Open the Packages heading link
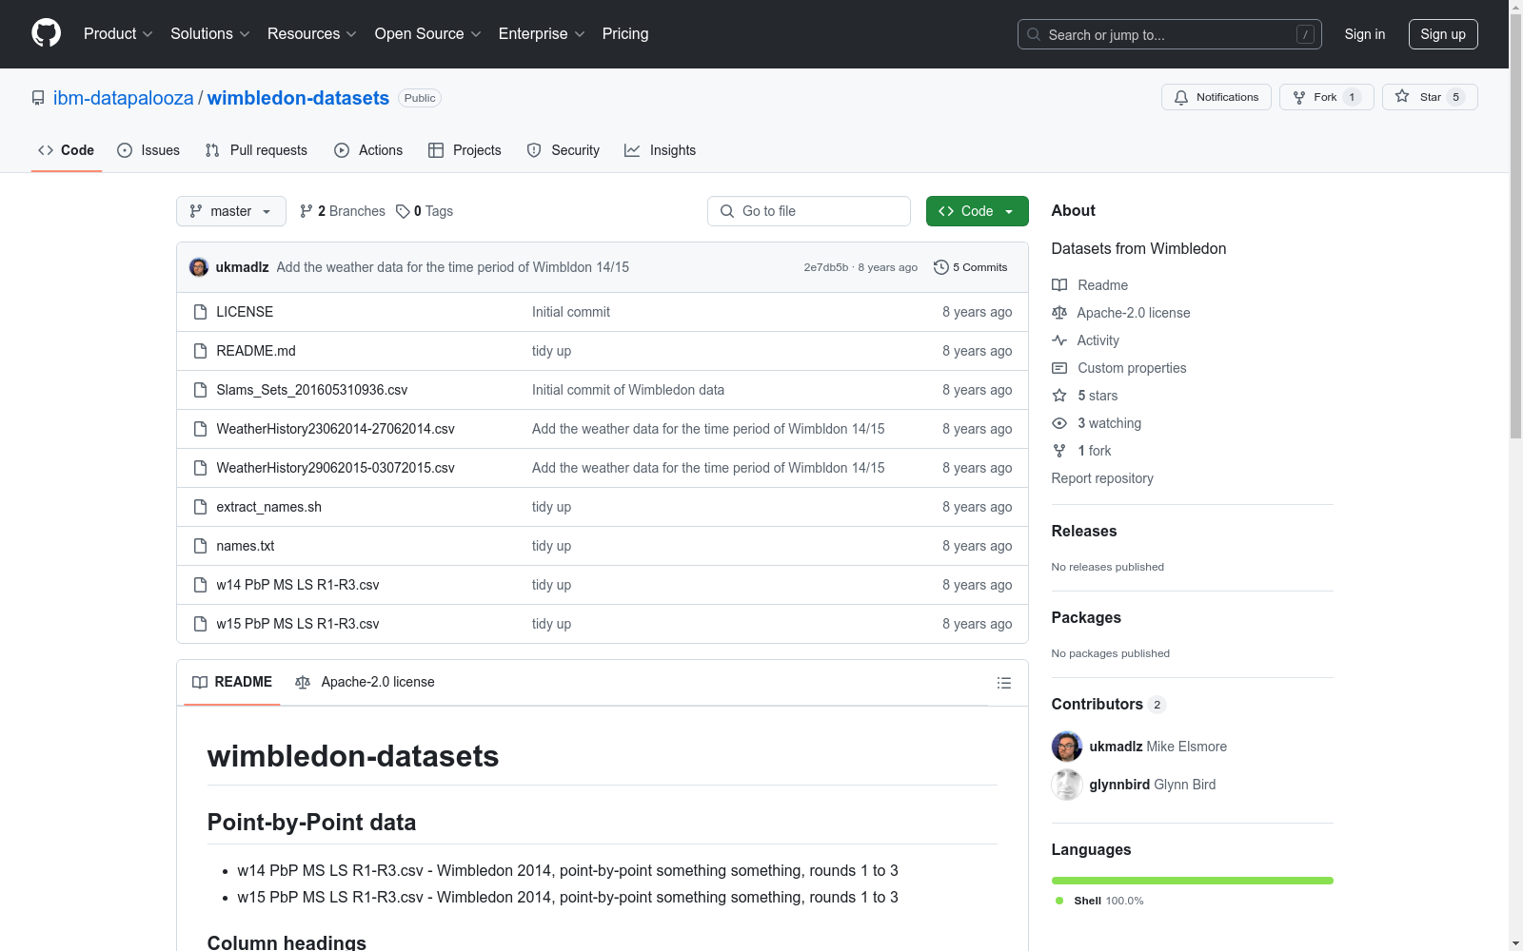Viewport: 1523px width, 951px height. tap(1086, 617)
